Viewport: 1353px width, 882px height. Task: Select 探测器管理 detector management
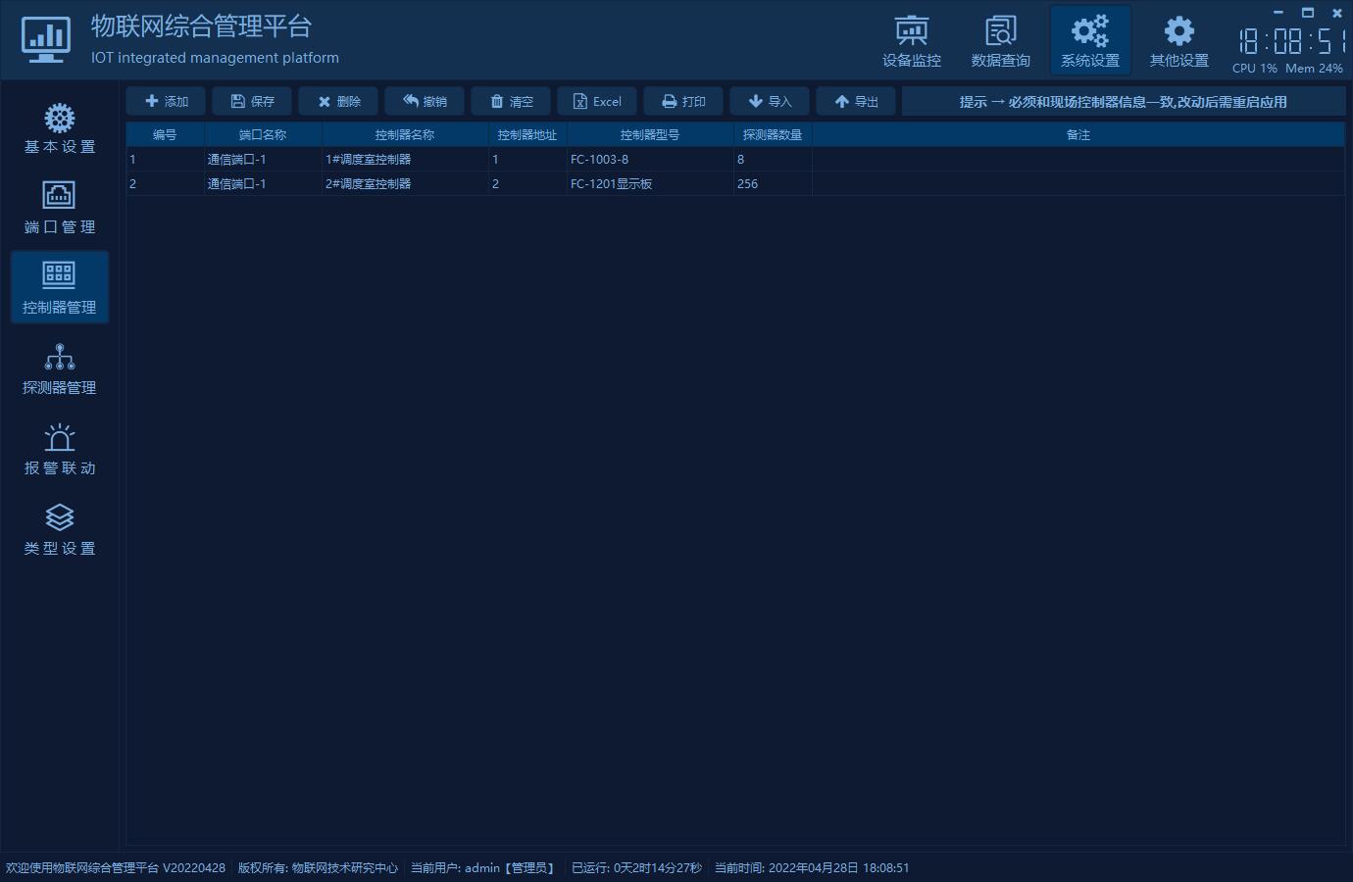coord(60,368)
